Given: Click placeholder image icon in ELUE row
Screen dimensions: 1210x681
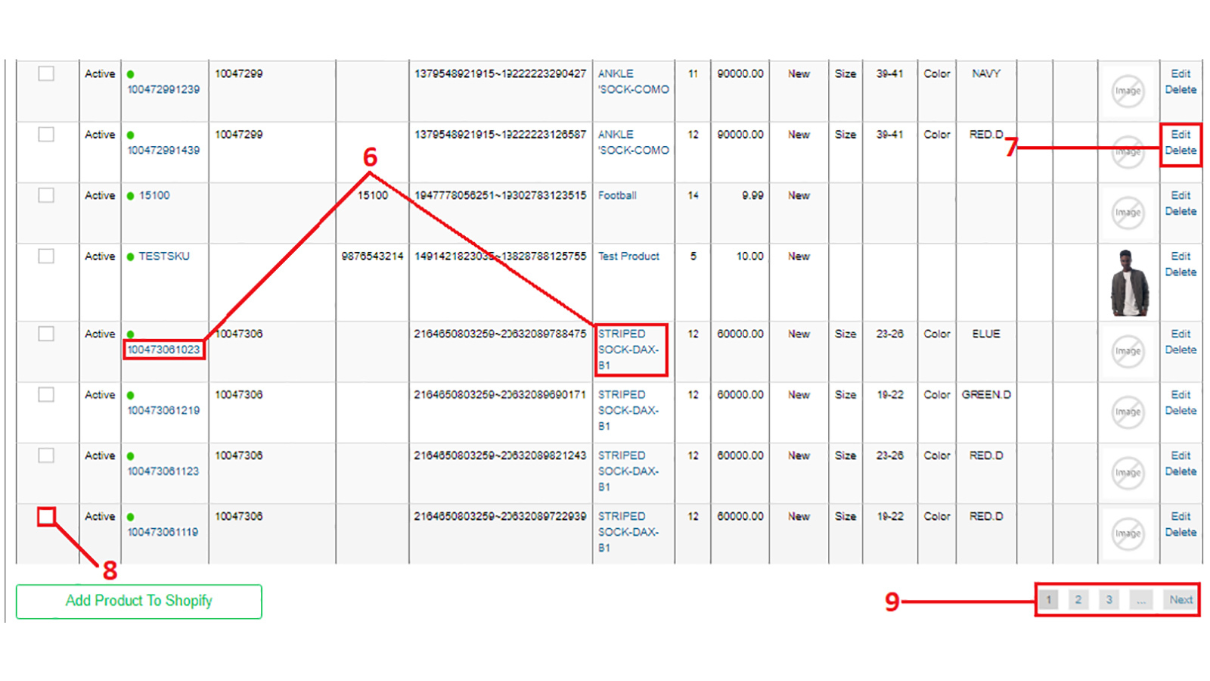Looking at the screenshot, I should pyautogui.click(x=1127, y=351).
